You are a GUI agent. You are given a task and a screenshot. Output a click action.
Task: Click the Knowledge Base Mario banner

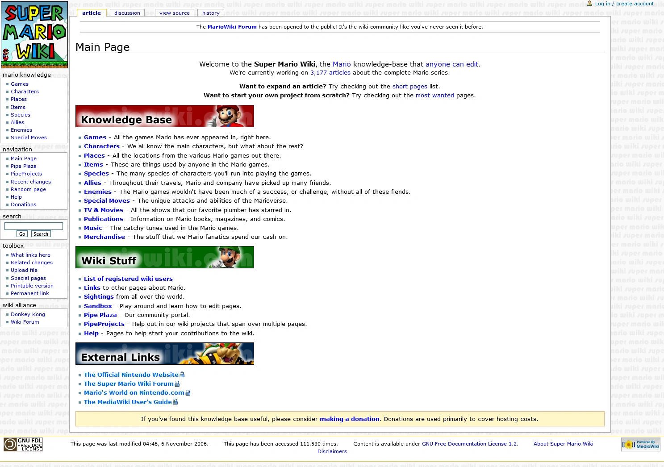(165, 116)
